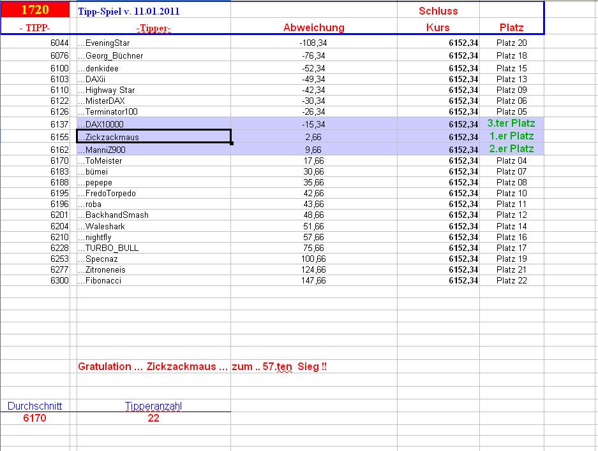598x451 pixels.
Task: Click the green 3.ter Platz cell
Action: tap(511, 124)
